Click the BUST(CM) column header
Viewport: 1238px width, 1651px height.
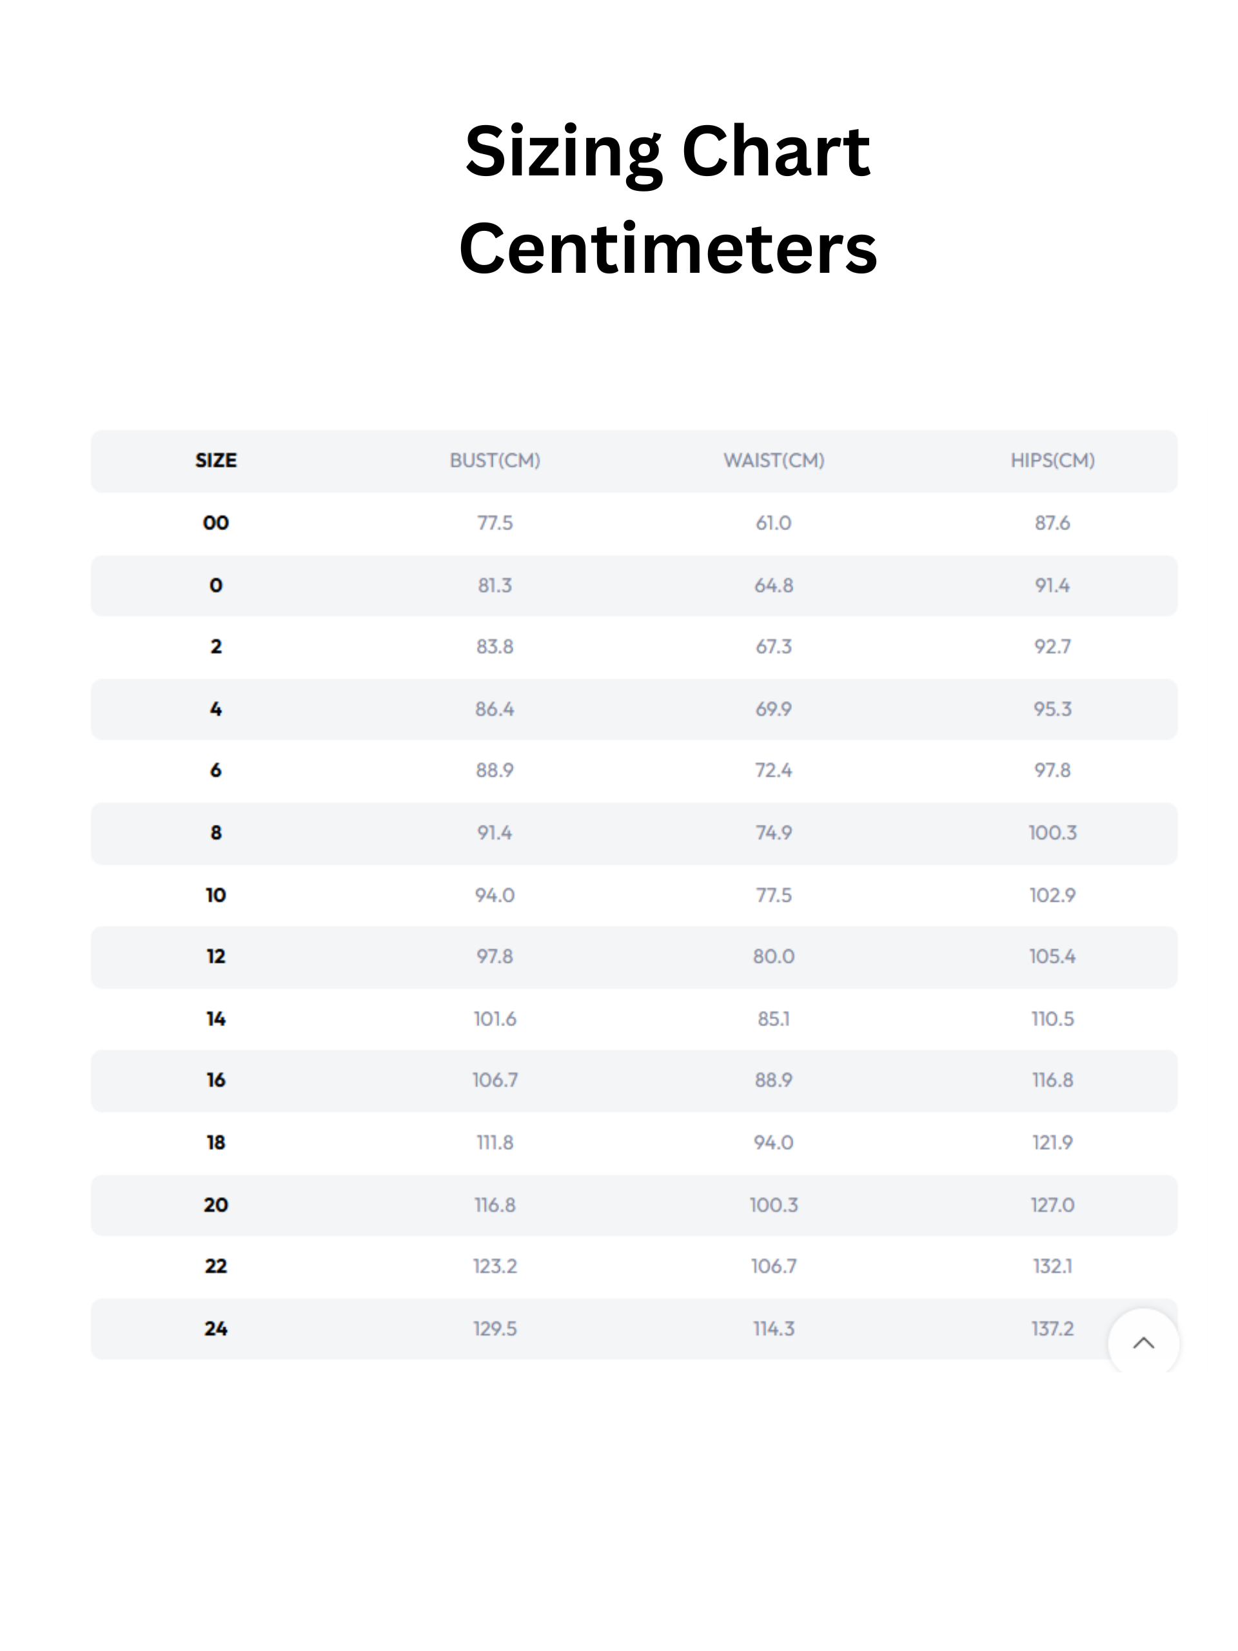coord(495,460)
